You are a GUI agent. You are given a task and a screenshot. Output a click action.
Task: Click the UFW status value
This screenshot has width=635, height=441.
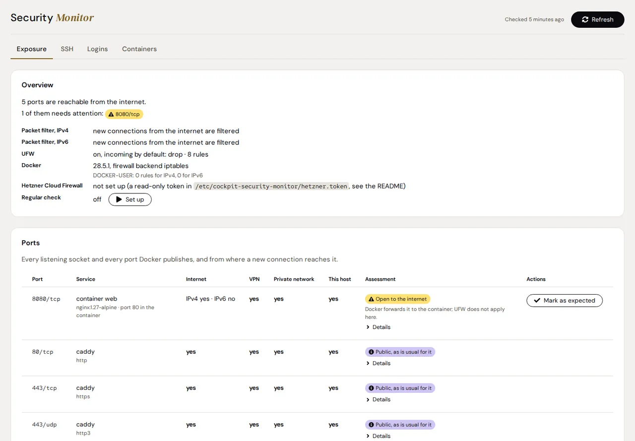pos(151,154)
